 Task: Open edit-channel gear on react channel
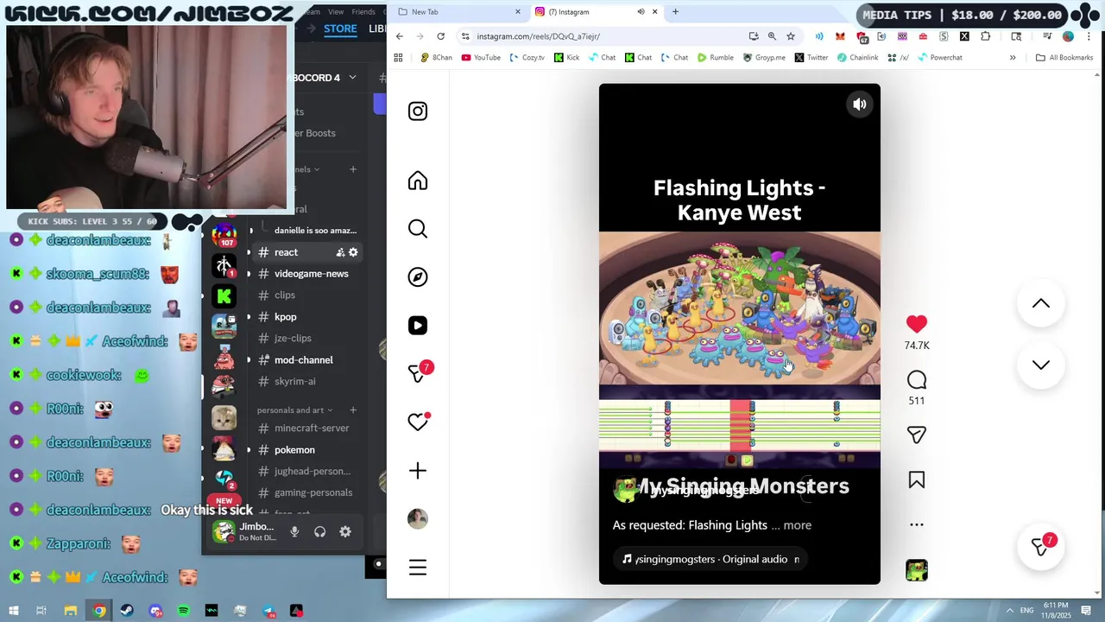[x=353, y=252]
